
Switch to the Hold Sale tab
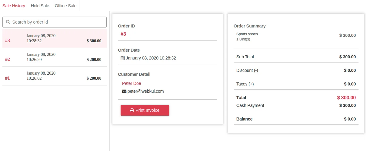(40, 6)
